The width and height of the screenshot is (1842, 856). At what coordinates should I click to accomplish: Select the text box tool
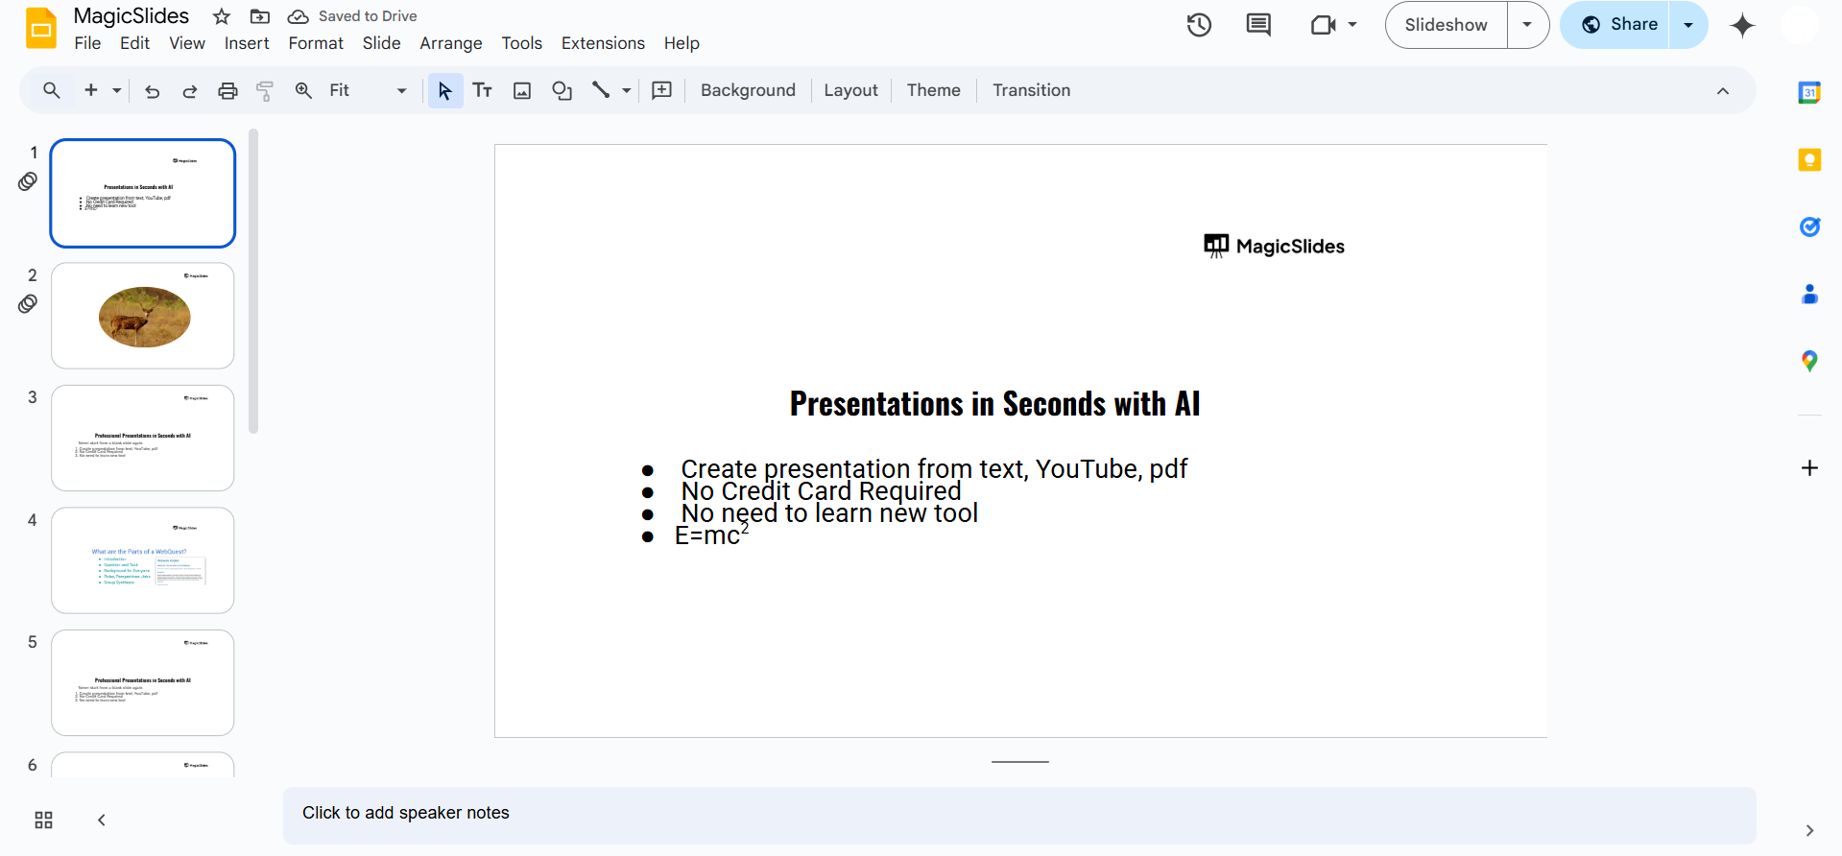(x=483, y=90)
